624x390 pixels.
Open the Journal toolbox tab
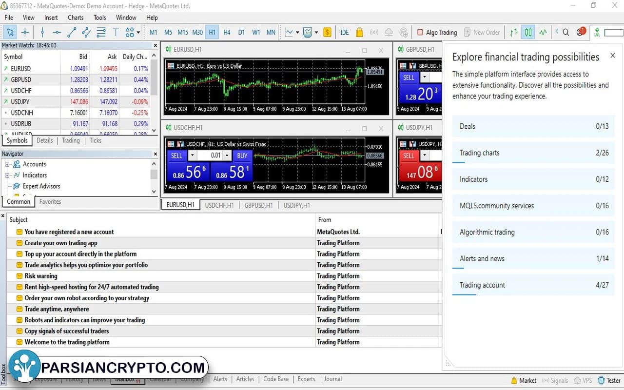333,379
